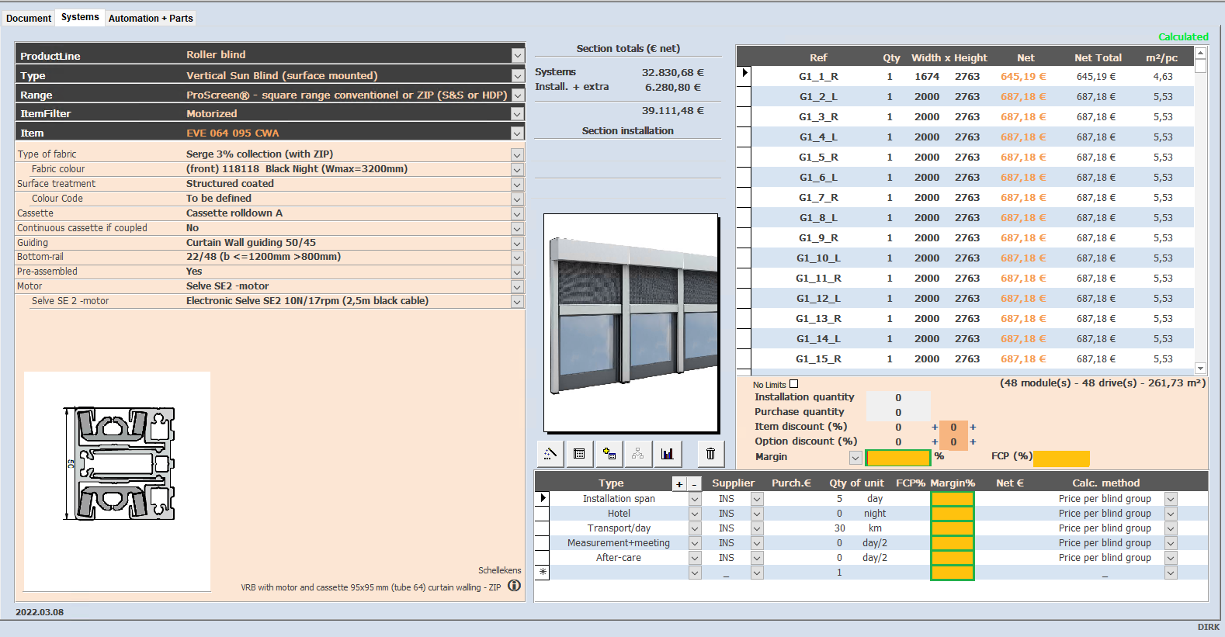The width and height of the screenshot is (1225, 637).
Task: Click the new-row asterisk marker in install table
Action: 543,573
